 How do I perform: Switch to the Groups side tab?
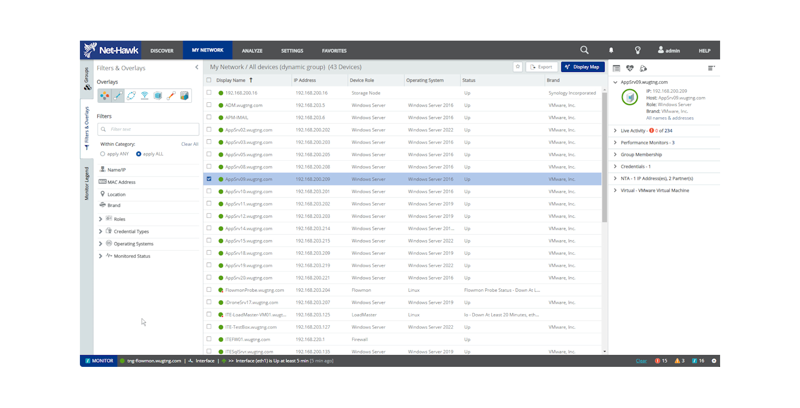(x=87, y=79)
